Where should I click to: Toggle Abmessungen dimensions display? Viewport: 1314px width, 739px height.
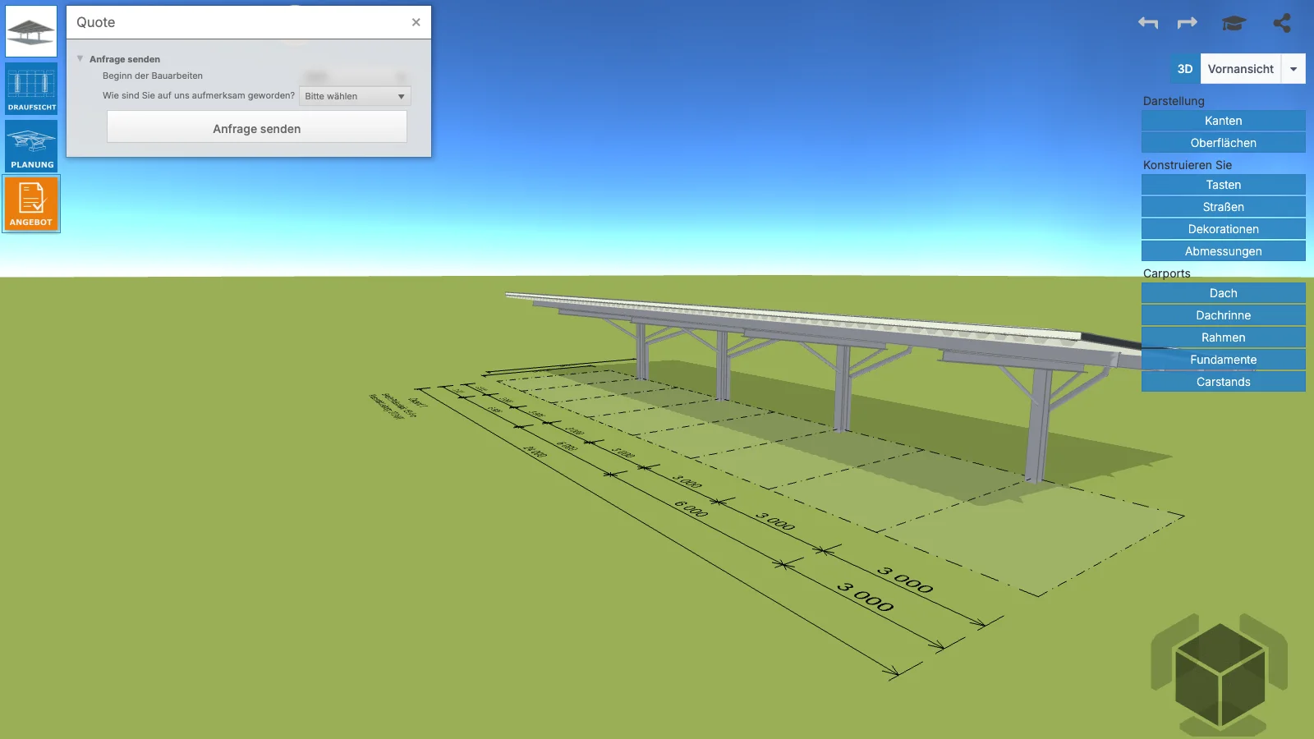tap(1223, 251)
